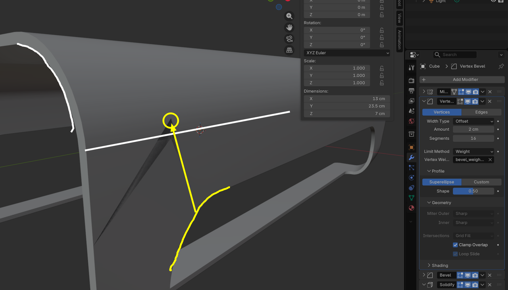Screen dimensions: 508x290
Task: Collapse the Geometry section in Vertex Bevel
Action: (437, 202)
